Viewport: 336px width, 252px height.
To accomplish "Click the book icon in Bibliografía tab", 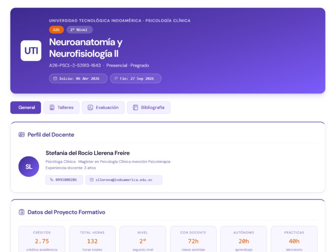I will coord(135,108).
